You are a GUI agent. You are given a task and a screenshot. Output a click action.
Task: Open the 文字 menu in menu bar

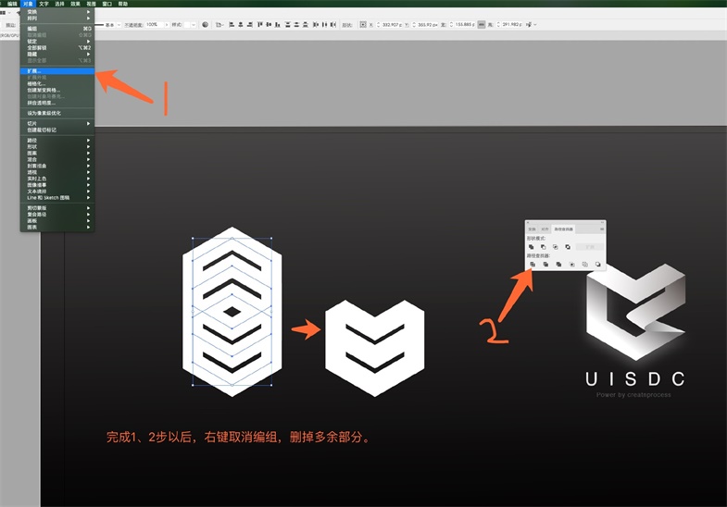[44, 4]
